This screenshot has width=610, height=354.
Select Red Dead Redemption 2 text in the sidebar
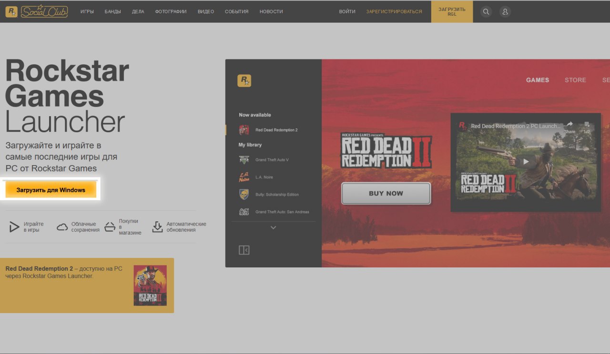[276, 130]
